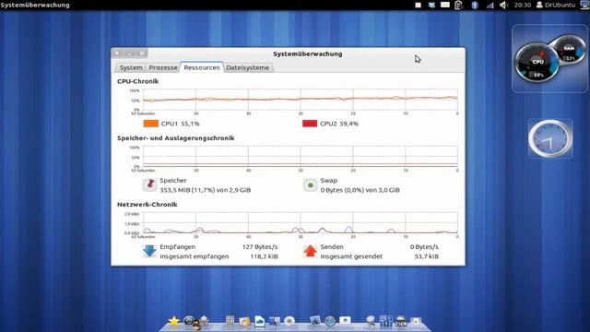Open the Prozesse tab
Viewport: 590px width, 332px height.
[163, 67]
